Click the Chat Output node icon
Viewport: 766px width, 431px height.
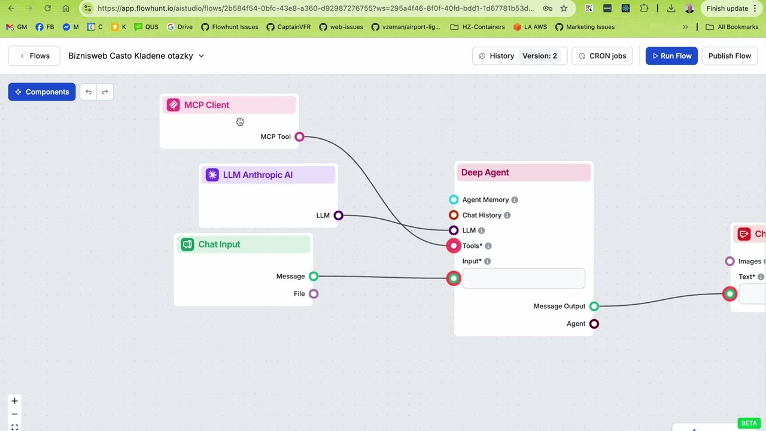[x=743, y=233]
